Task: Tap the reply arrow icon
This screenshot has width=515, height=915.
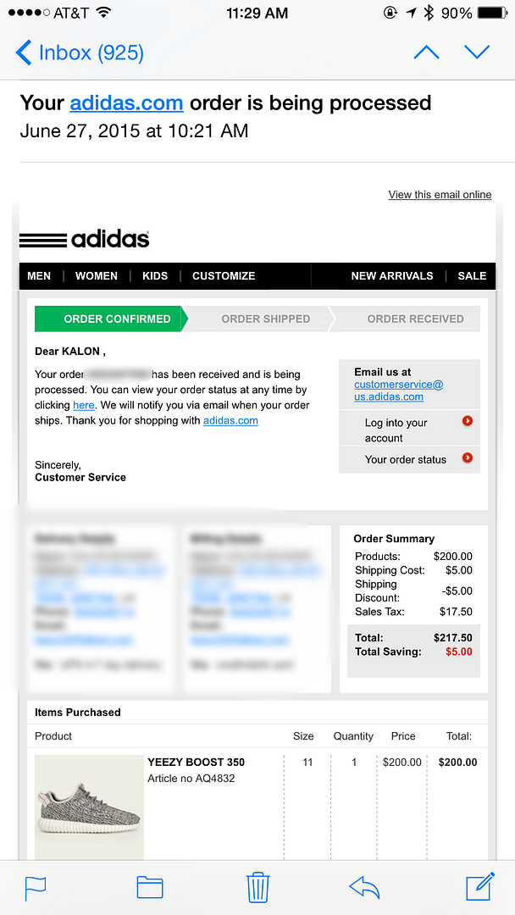Action: click(x=364, y=887)
